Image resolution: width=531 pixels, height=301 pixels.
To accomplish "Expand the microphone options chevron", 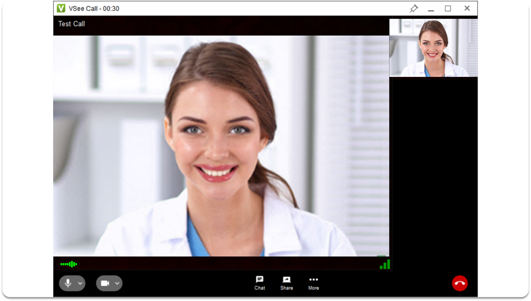I will click(80, 283).
